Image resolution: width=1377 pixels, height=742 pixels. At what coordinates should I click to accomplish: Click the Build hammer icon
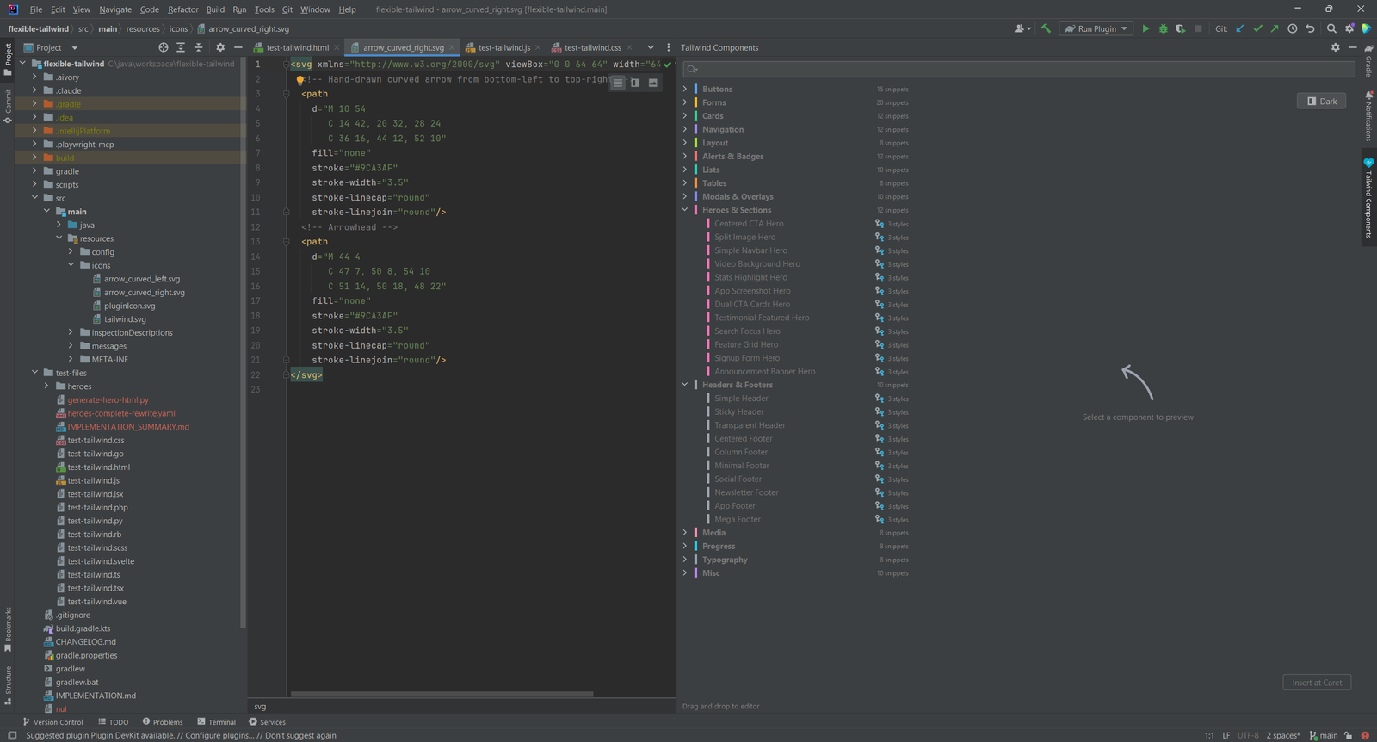1046,28
